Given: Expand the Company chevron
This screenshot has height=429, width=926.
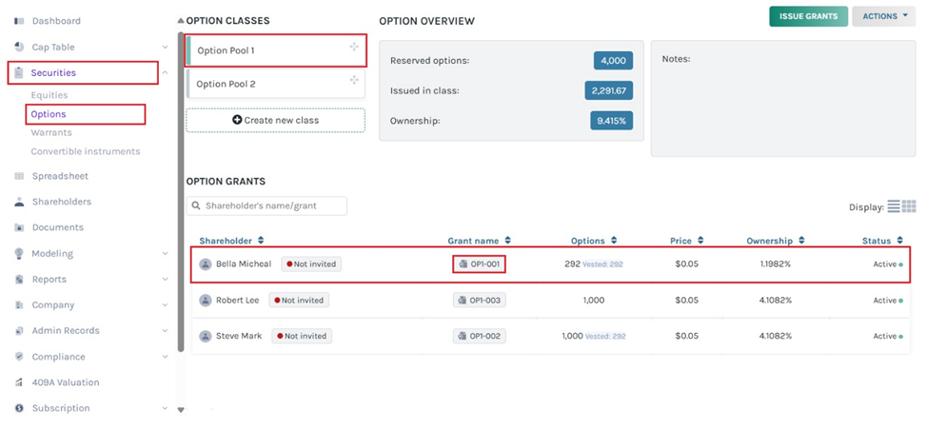Looking at the screenshot, I should [165, 305].
